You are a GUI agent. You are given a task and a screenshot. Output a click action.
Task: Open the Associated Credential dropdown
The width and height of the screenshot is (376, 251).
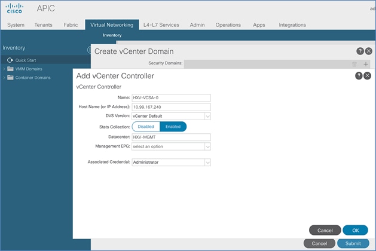(207, 163)
